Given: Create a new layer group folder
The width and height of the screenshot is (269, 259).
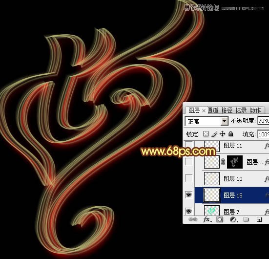Looking at the screenshot, I should click(x=246, y=219).
